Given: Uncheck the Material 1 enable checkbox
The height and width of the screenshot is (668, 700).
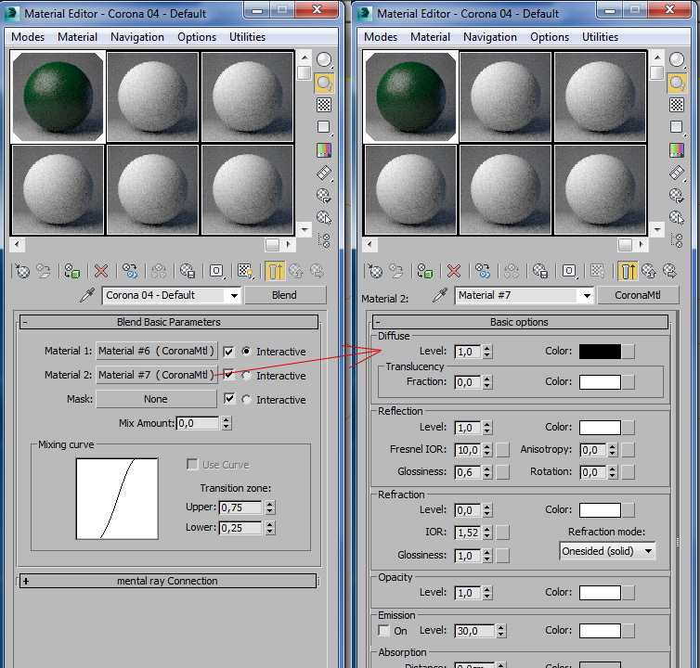Looking at the screenshot, I should [228, 352].
